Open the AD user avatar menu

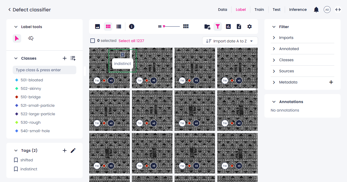tap(327, 10)
